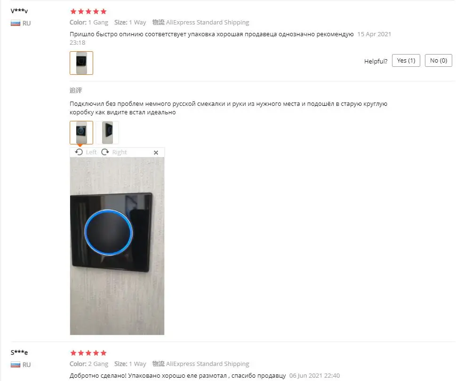This screenshot has width=456, height=381.
Task: Vote No (0) on helpful review
Action: pyautogui.click(x=439, y=61)
